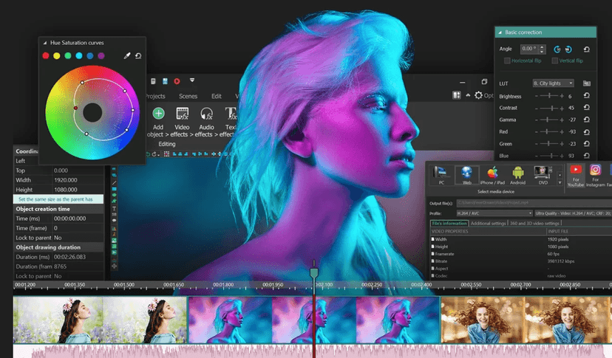612x358 pixels.
Task: Click the Gamma plus button
Action: [562, 120]
